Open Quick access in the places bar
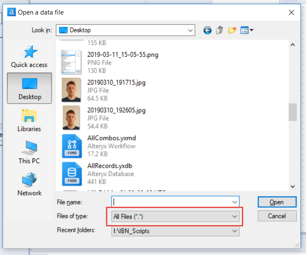306x255 pixels. point(29,56)
